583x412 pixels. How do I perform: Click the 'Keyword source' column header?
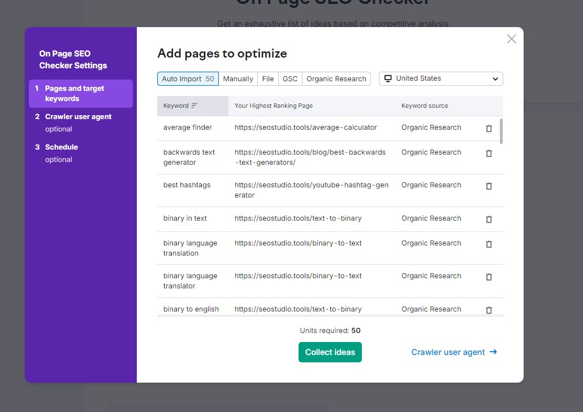(x=425, y=106)
